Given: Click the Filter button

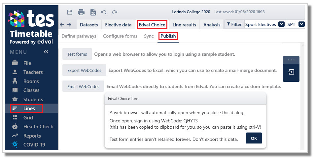Looking at the screenshot, I should pos(234,24).
